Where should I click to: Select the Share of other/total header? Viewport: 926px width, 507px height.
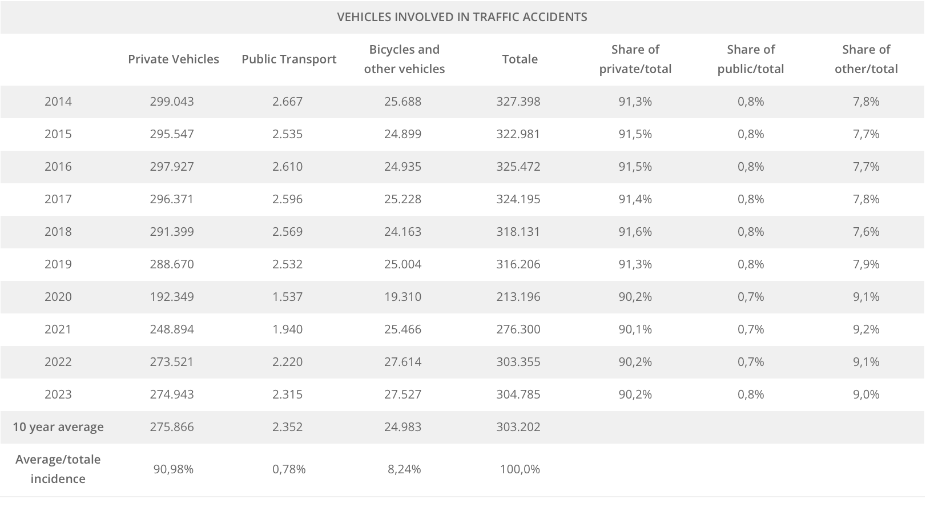coord(866,59)
